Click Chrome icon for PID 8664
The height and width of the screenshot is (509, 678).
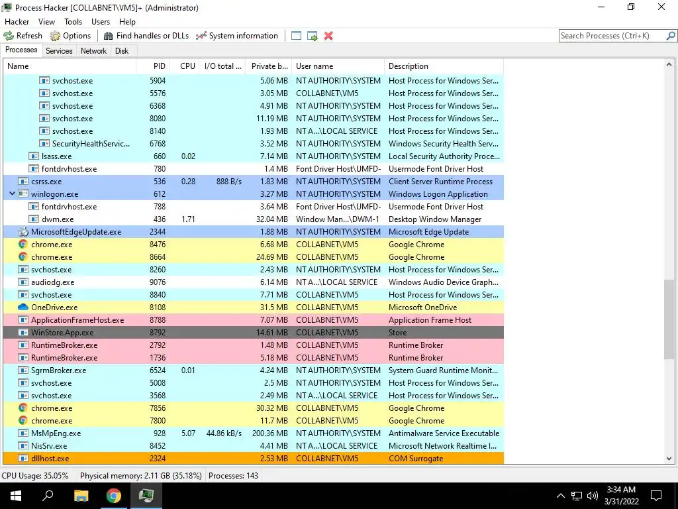(23, 256)
